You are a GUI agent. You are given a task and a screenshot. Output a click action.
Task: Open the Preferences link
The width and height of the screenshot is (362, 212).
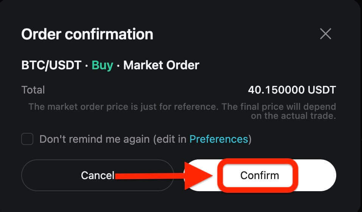coord(218,139)
